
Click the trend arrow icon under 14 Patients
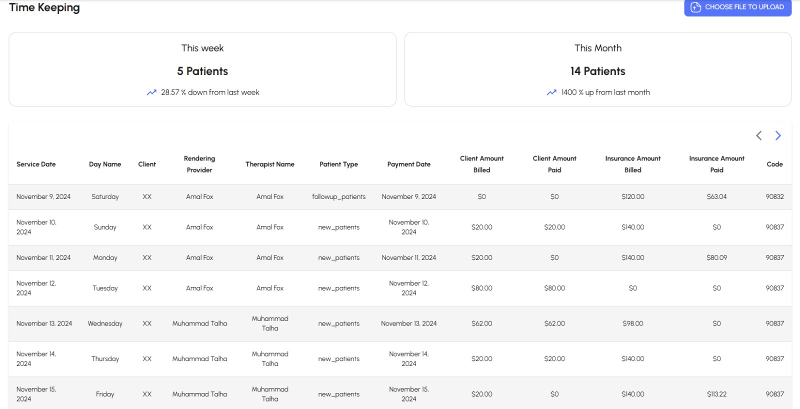(x=551, y=92)
